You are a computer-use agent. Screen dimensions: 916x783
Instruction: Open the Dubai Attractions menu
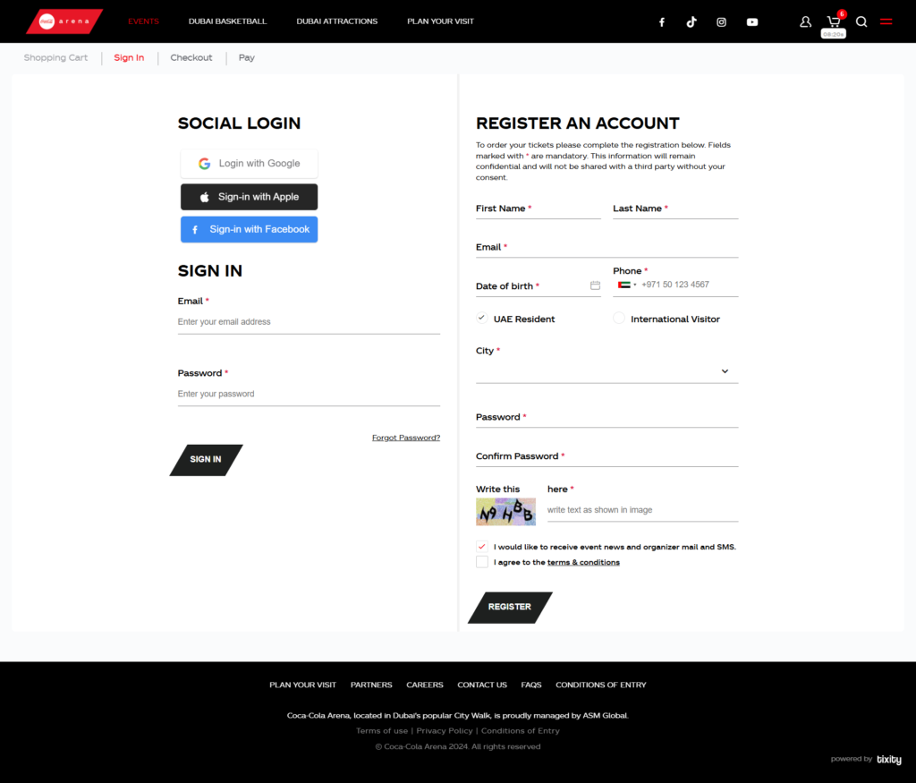(336, 21)
